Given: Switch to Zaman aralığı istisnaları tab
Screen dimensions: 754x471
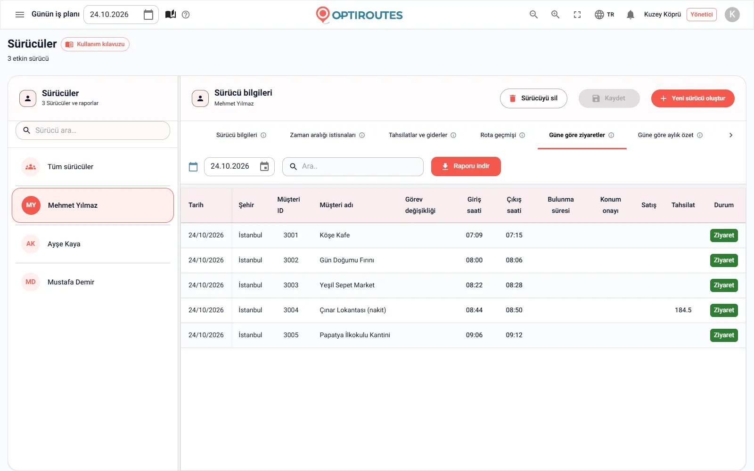Looking at the screenshot, I should tap(327, 135).
